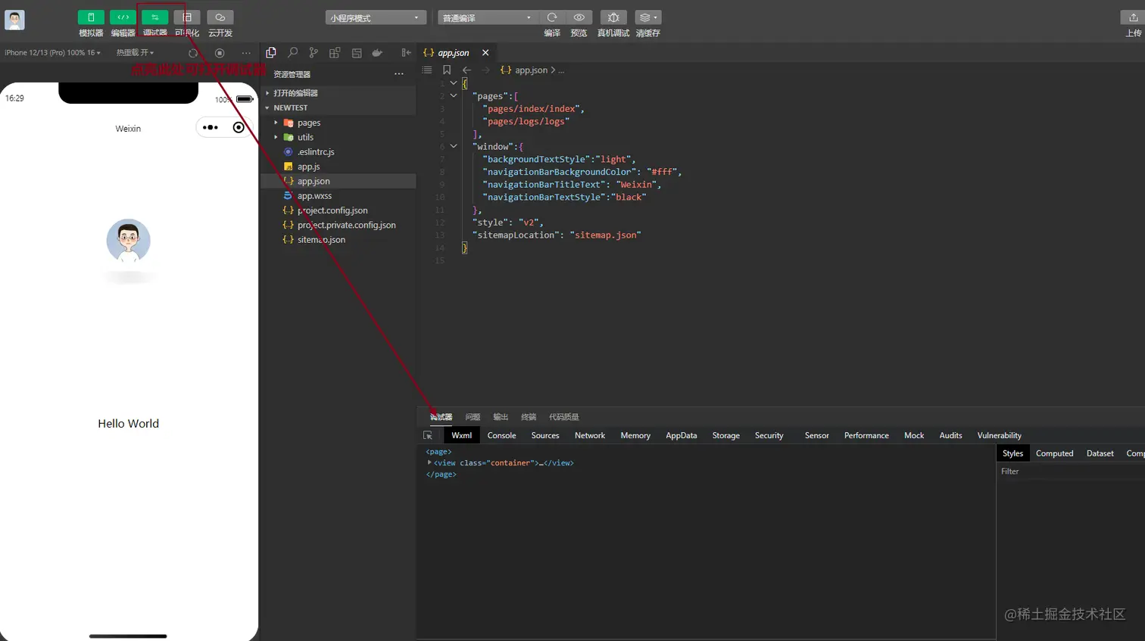1145x641 pixels.
Task: Click the element inspector cursor icon
Action: click(428, 436)
